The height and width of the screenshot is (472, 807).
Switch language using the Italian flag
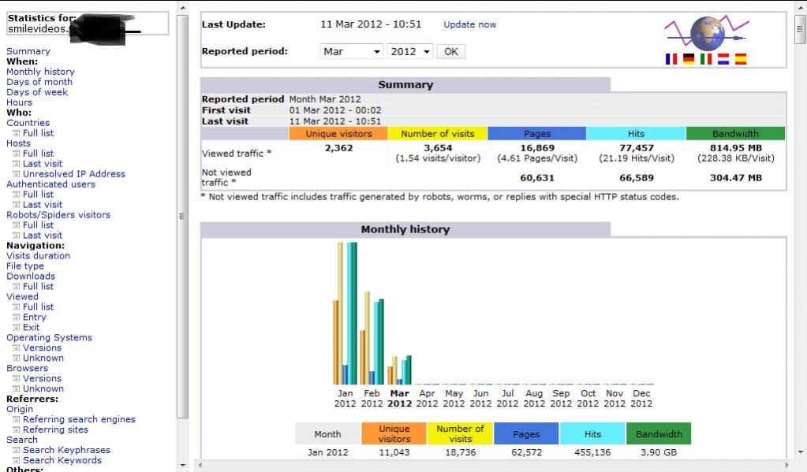[706, 59]
